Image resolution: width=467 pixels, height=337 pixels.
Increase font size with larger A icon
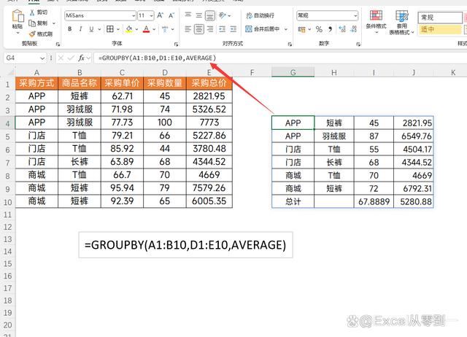click(x=161, y=15)
